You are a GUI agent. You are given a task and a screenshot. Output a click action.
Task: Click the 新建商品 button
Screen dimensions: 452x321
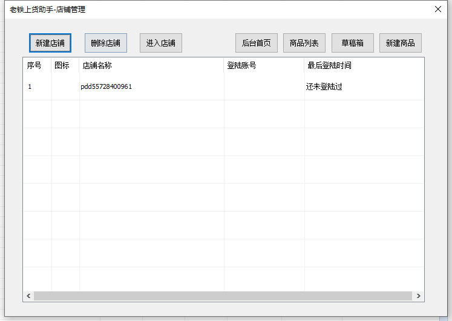pyautogui.click(x=401, y=43)
